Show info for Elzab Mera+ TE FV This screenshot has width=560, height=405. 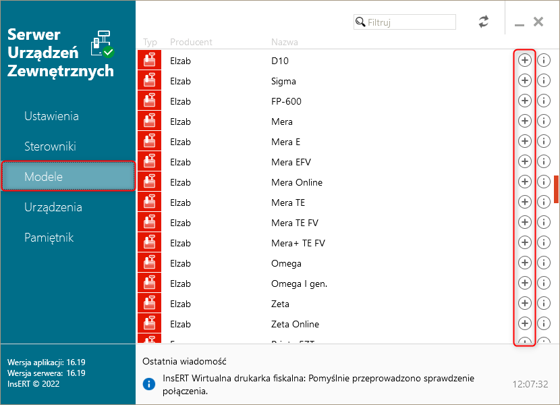coord(544,243)
